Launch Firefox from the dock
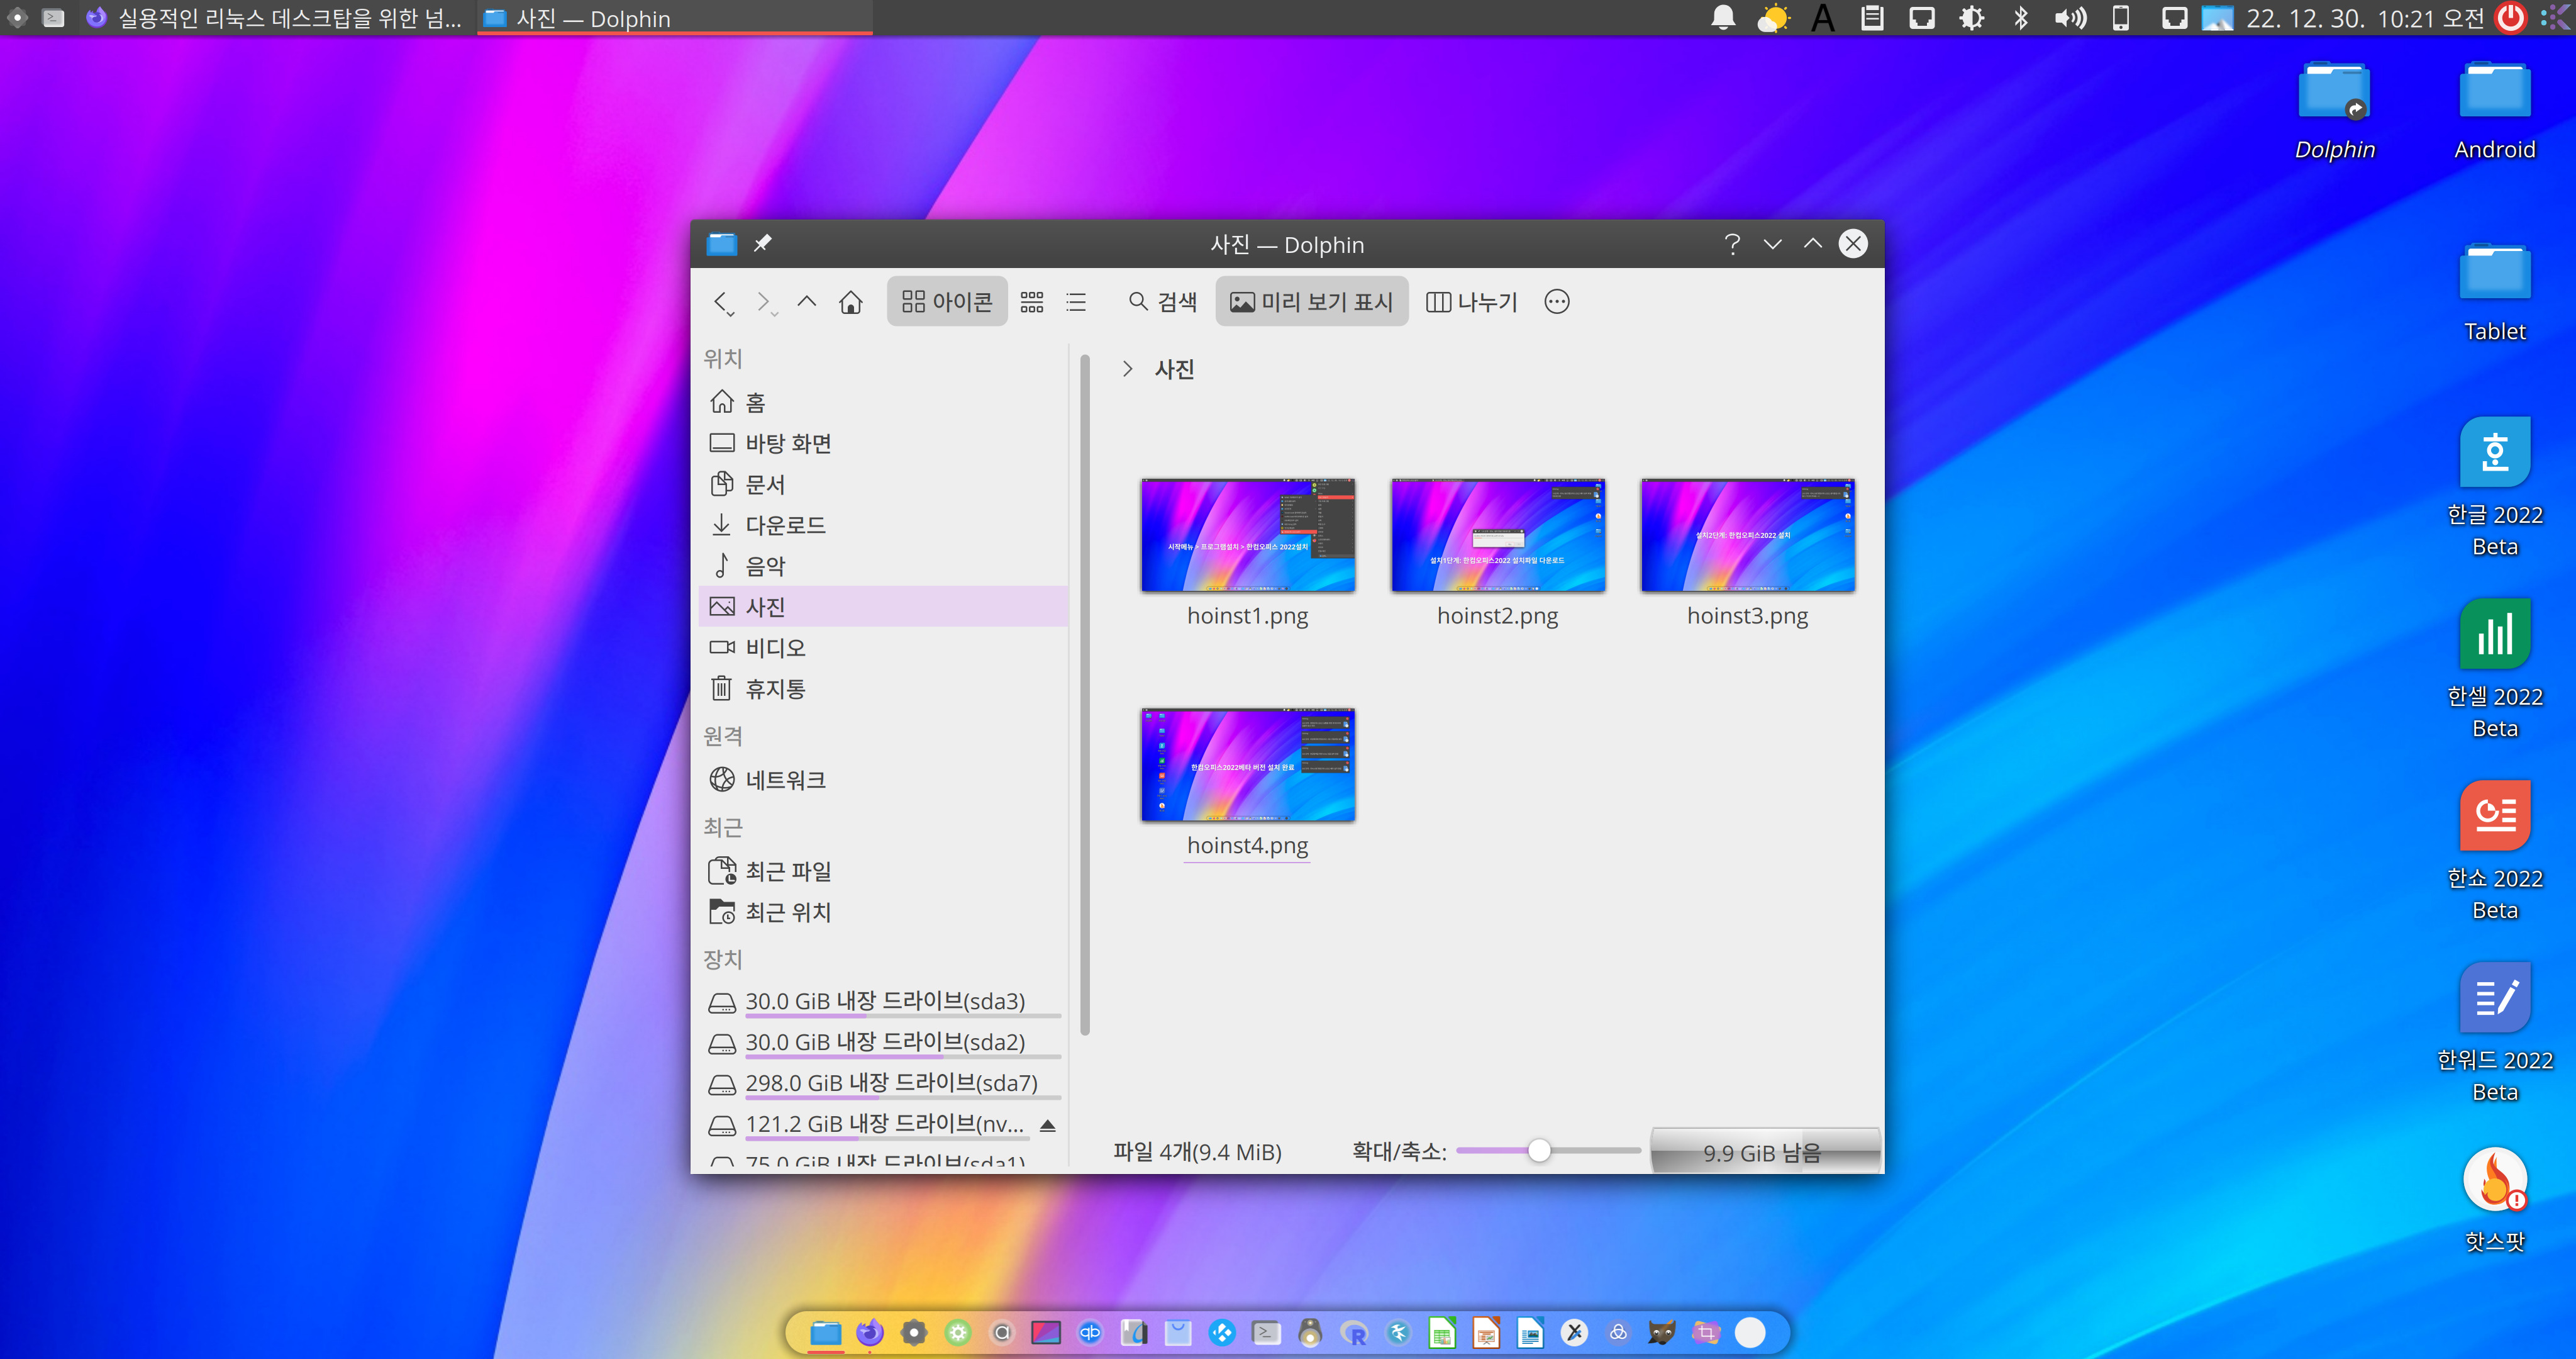 (x=870, y=1332)
